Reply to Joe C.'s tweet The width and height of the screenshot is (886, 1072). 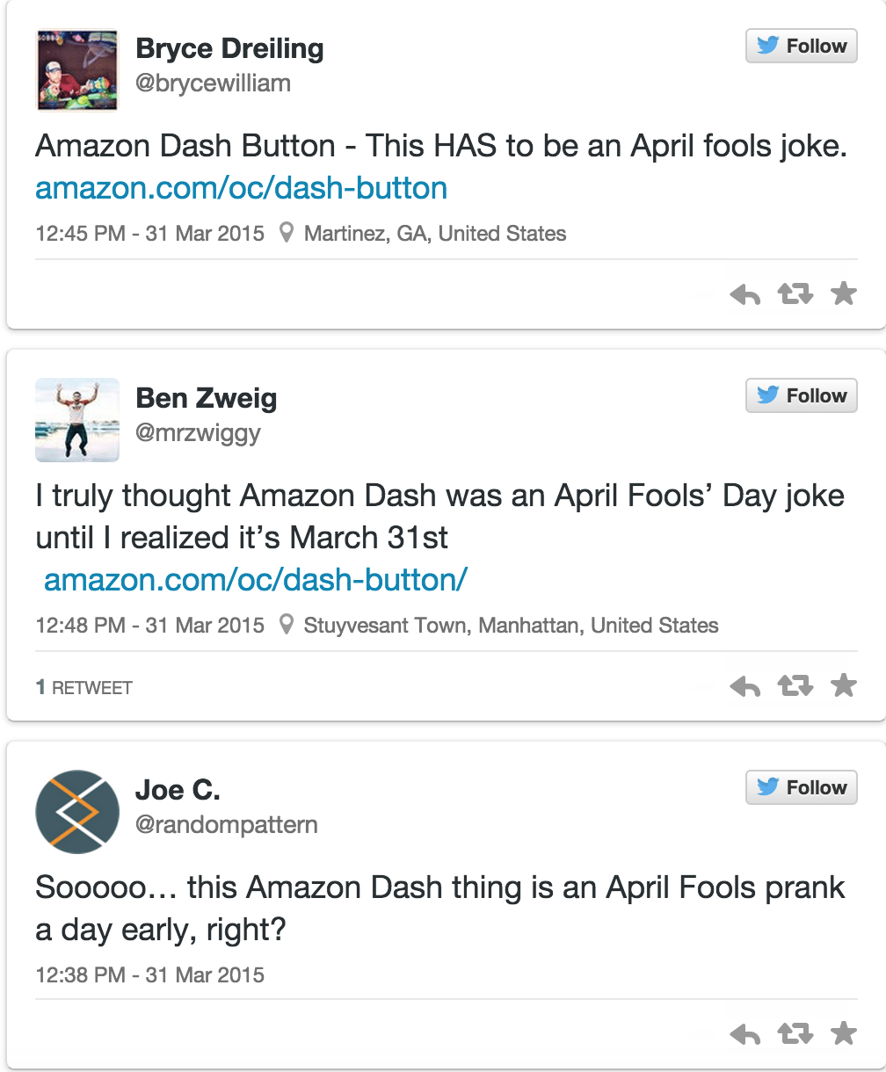pos(745,1035)
